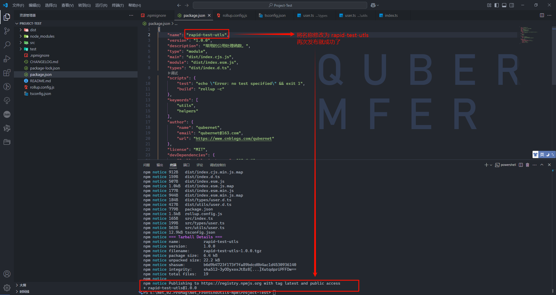The height and width of the screenshot is (295, 556).
Task: Open the Accounts menu icon
Action: tap(7, 274)
